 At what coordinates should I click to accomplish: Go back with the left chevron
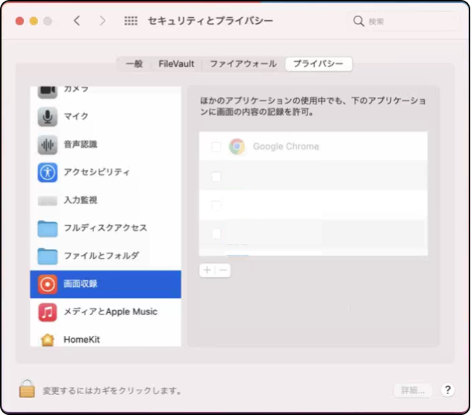pos(77,21)
